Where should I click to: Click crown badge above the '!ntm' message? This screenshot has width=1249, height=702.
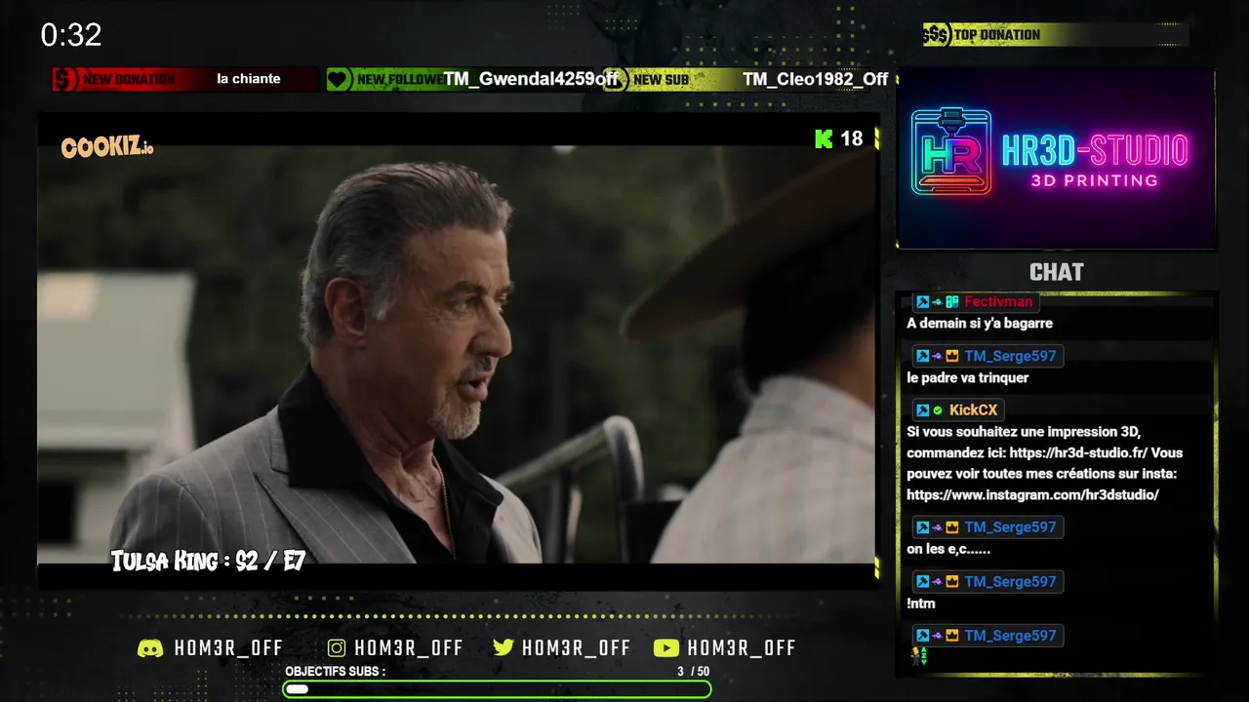pyautogui.click(x=952, y=582)
